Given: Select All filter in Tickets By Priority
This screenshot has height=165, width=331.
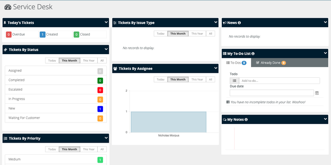Looking at the screenshot, I should tap(102, 149).
